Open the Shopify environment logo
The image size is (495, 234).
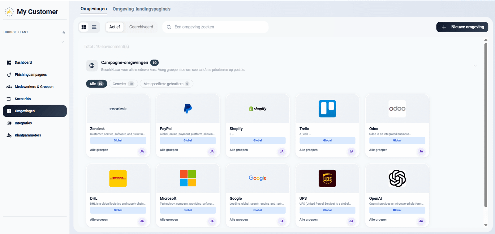[x=258, y=109]
